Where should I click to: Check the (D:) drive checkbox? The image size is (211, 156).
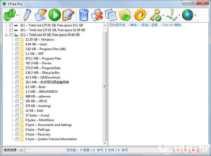[x=11, y=30]
